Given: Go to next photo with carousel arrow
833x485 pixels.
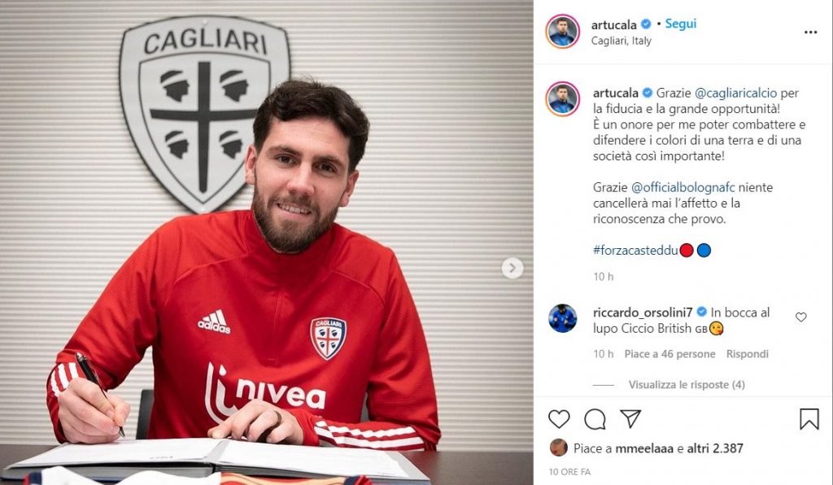Looking at the screenshot, I should (512, 269).
